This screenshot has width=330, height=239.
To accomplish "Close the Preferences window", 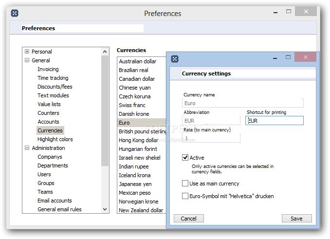I will coord(306,11).
